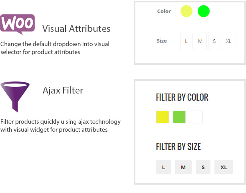Filter by size S gray button
The image size is (246, 193).
(x=203, y=167)
